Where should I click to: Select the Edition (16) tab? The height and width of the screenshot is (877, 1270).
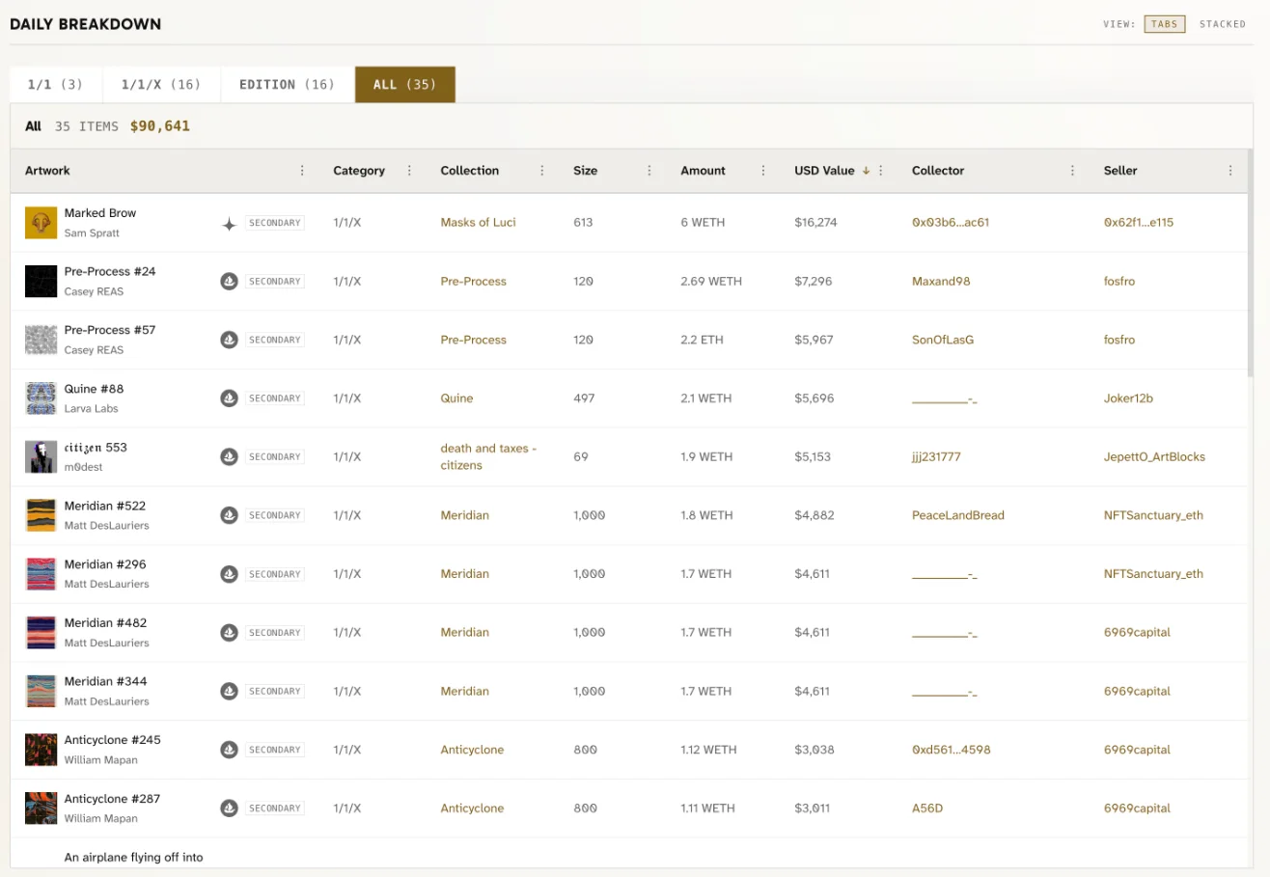coord(288,85)
